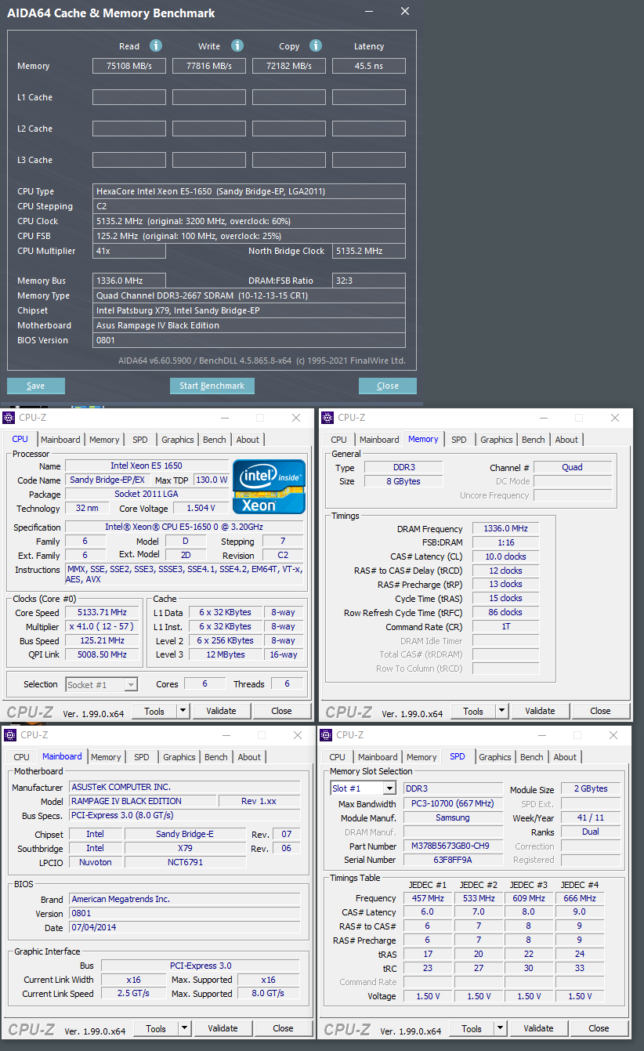This screenshot has width=644, height=1051.
Task: Click bottom Close button in the Mainboard-tab window
Action: 283,1028
